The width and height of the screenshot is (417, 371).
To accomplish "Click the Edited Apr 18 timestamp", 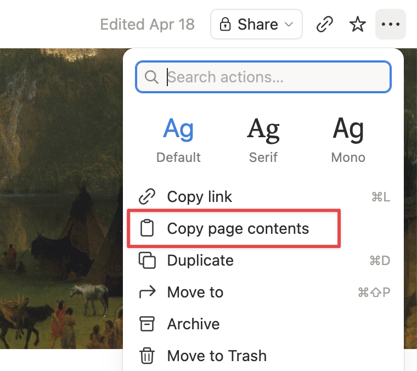I will coord(148,25).
